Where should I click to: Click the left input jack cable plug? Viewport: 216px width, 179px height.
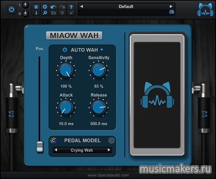(14, 108)
